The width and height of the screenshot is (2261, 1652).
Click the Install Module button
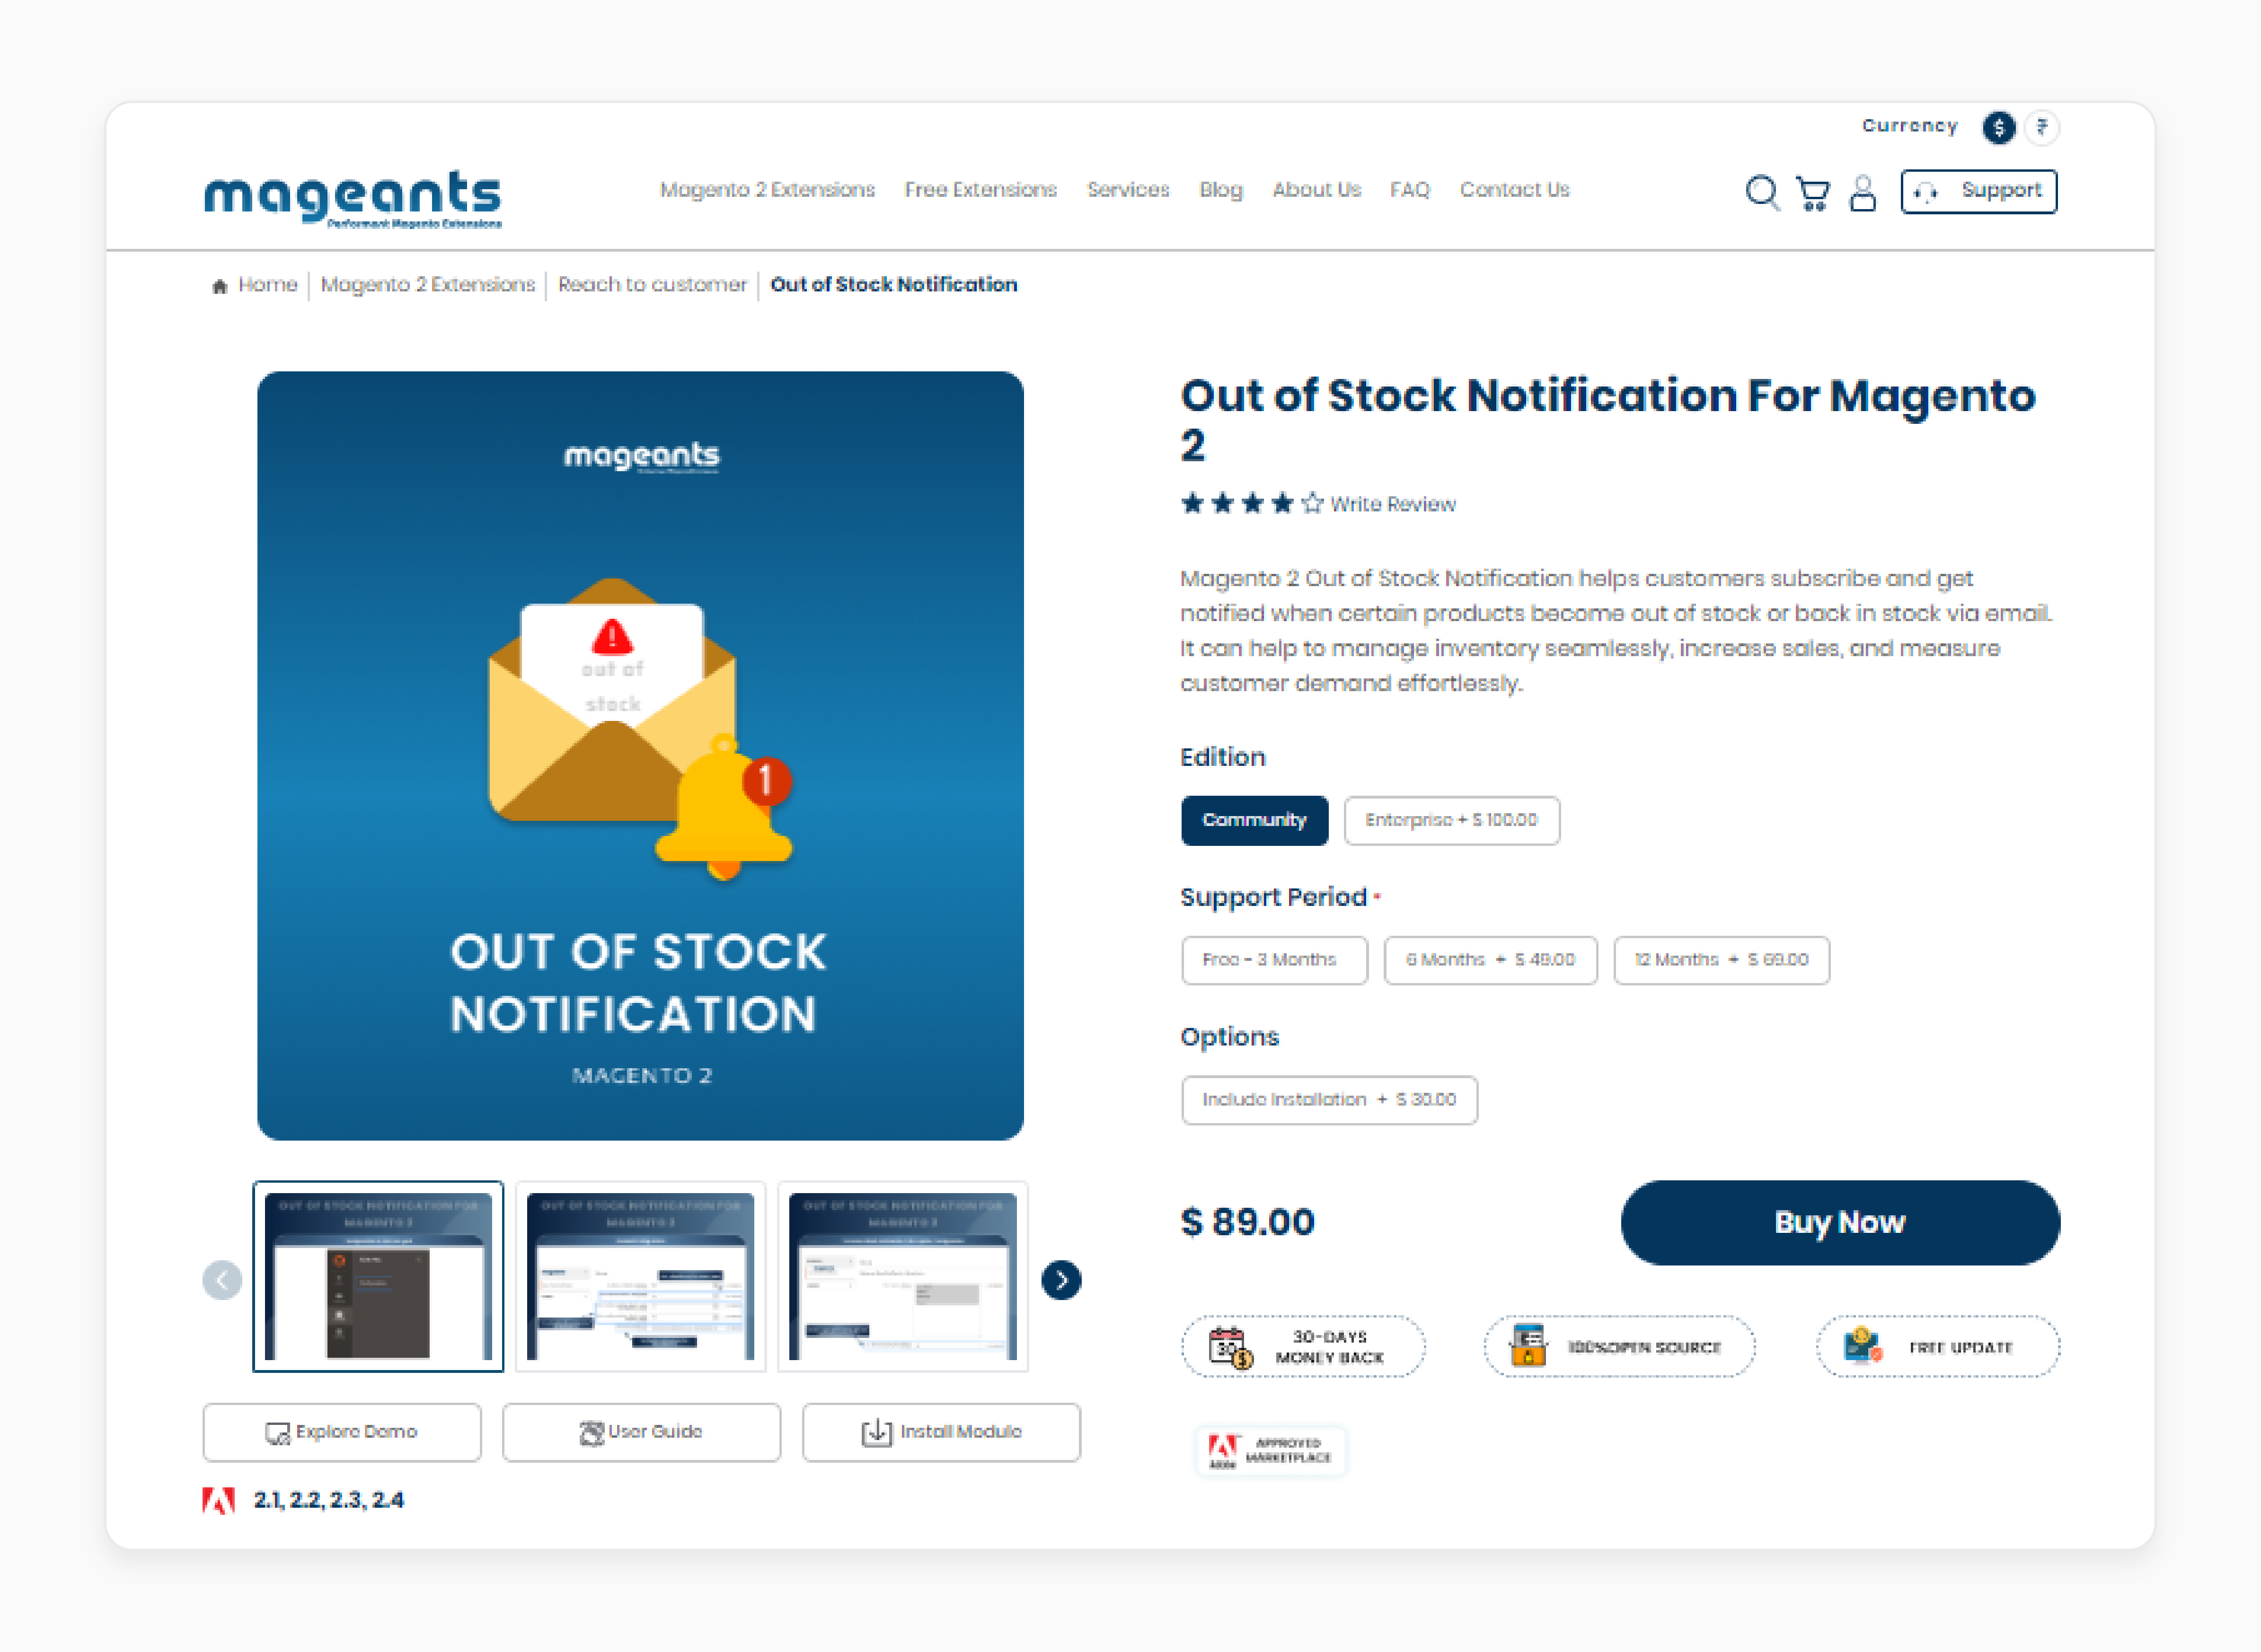[x=941, y=1432]
